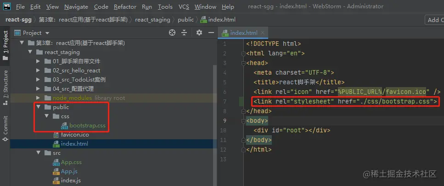Click the Add Configuration button
Image resolution: width=444 pixels, height=186 pixels.
click(435, 20)
